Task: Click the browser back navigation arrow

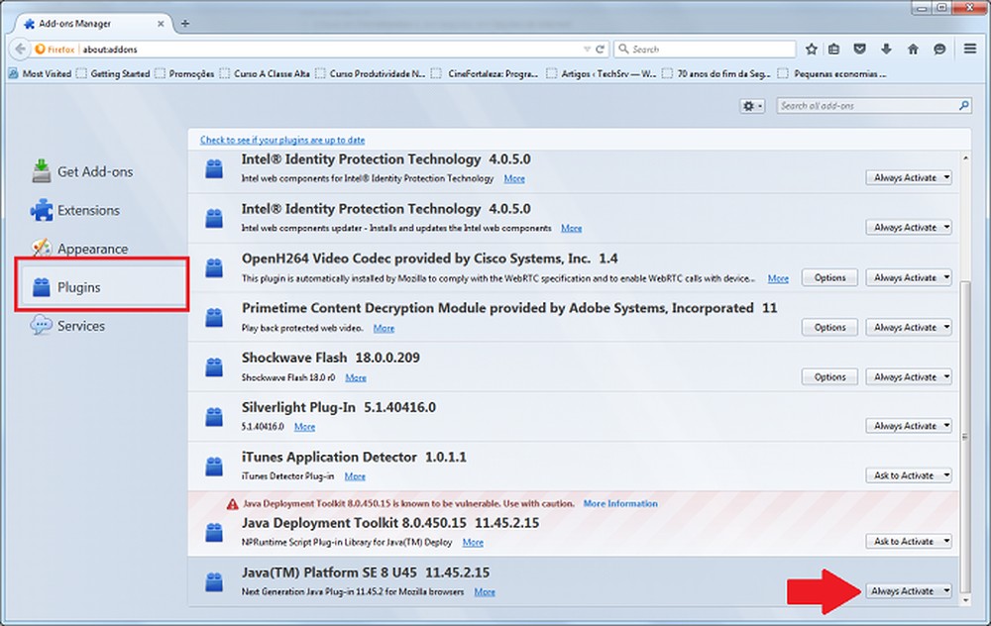Action: click(x=20, y=48)
